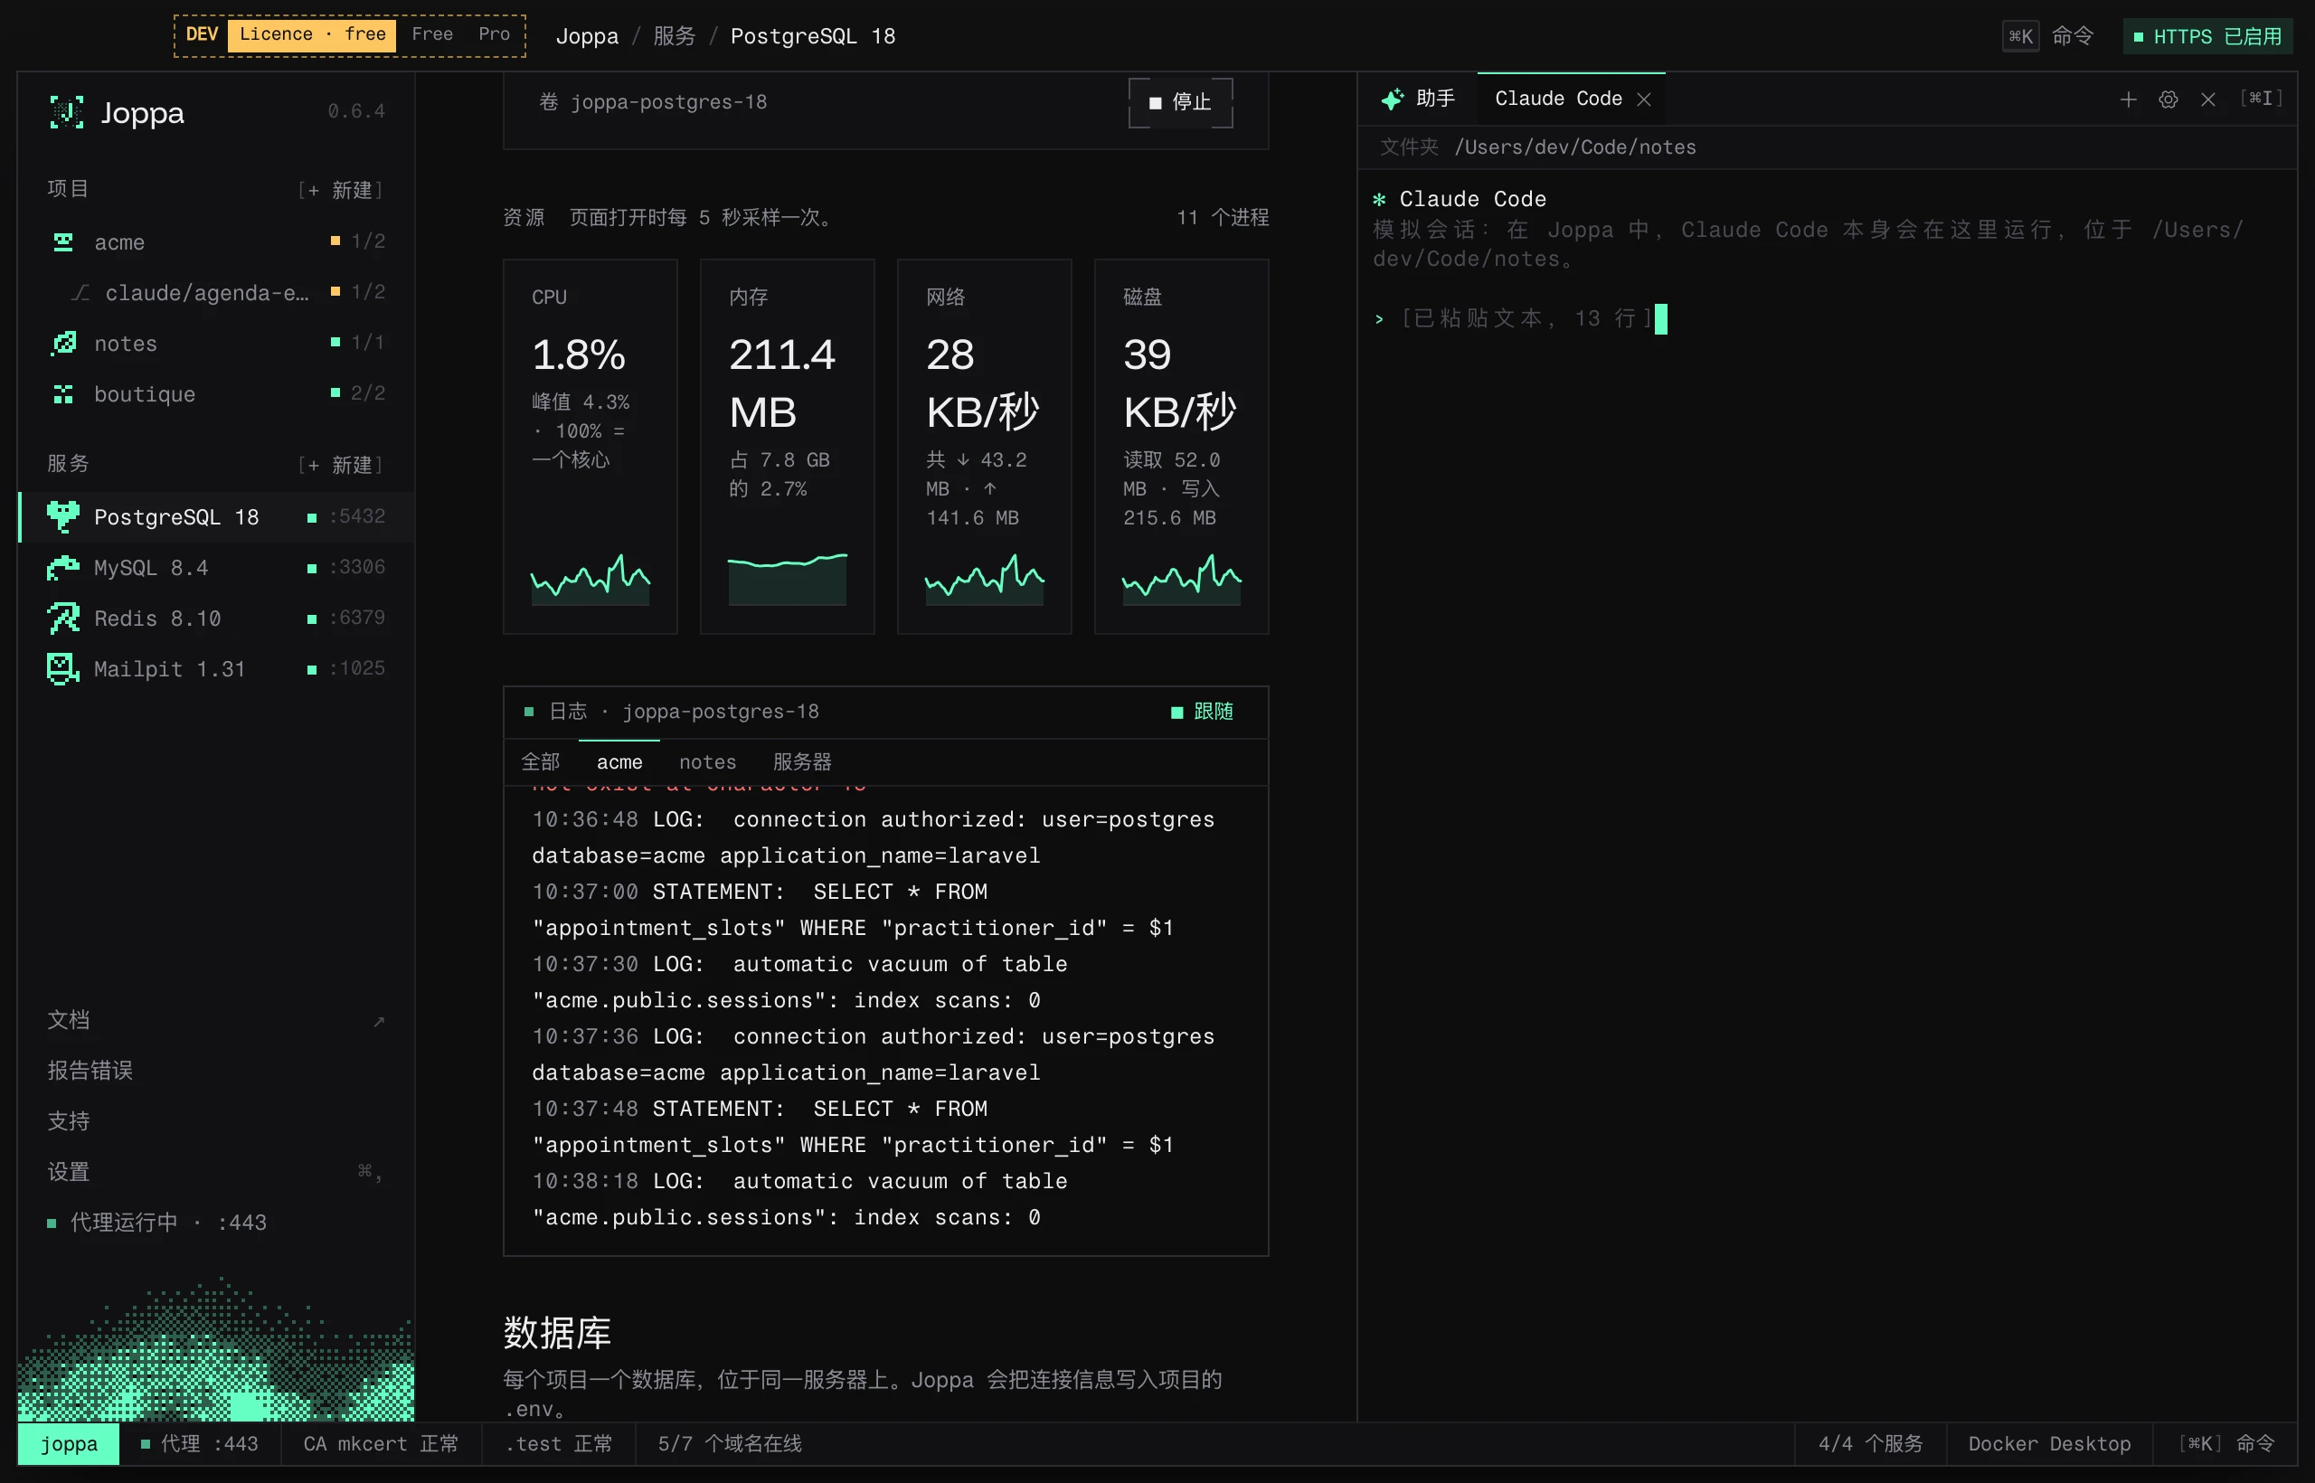Click the ⌘I shortcut badge
2315x1483 pixels.
click(x=2260, y=99)
